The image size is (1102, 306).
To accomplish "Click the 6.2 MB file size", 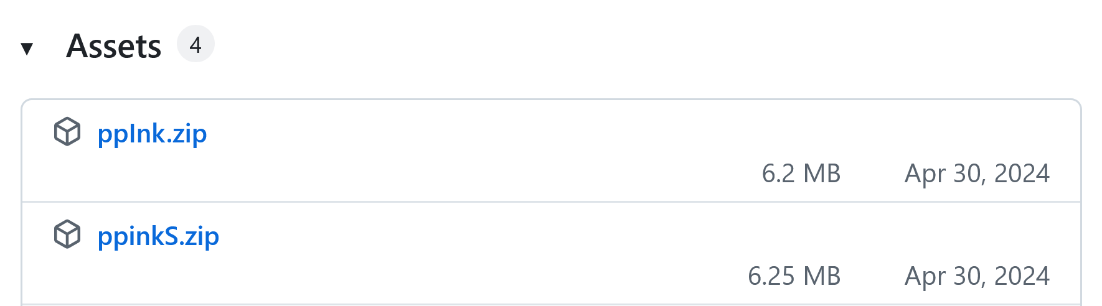I will [x=801, y=174].
